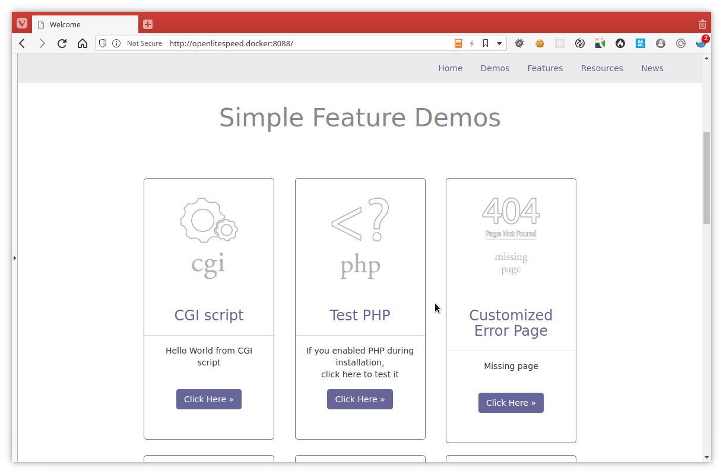Click the dark bug-shaped extension icon
Screen dimensions: 723x474
[x=519, y=43]
